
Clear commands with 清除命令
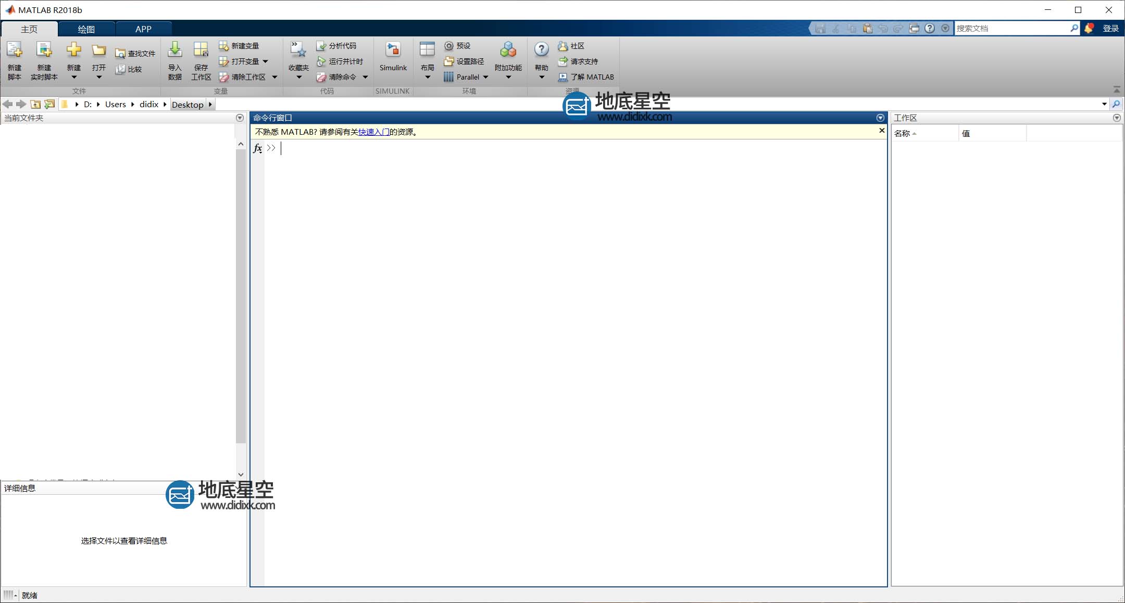tap(336, 77)
